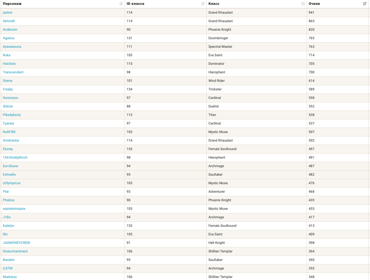Click the Anderson player name
This screenshot has width=370, height=280.
pos(10,30)
